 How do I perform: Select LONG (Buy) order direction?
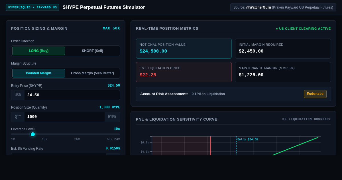click(x=38, y=51)
